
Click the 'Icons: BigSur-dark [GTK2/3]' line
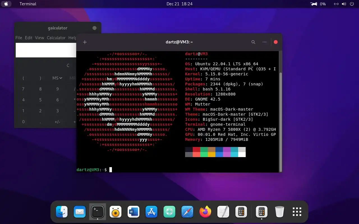point(219,119)
